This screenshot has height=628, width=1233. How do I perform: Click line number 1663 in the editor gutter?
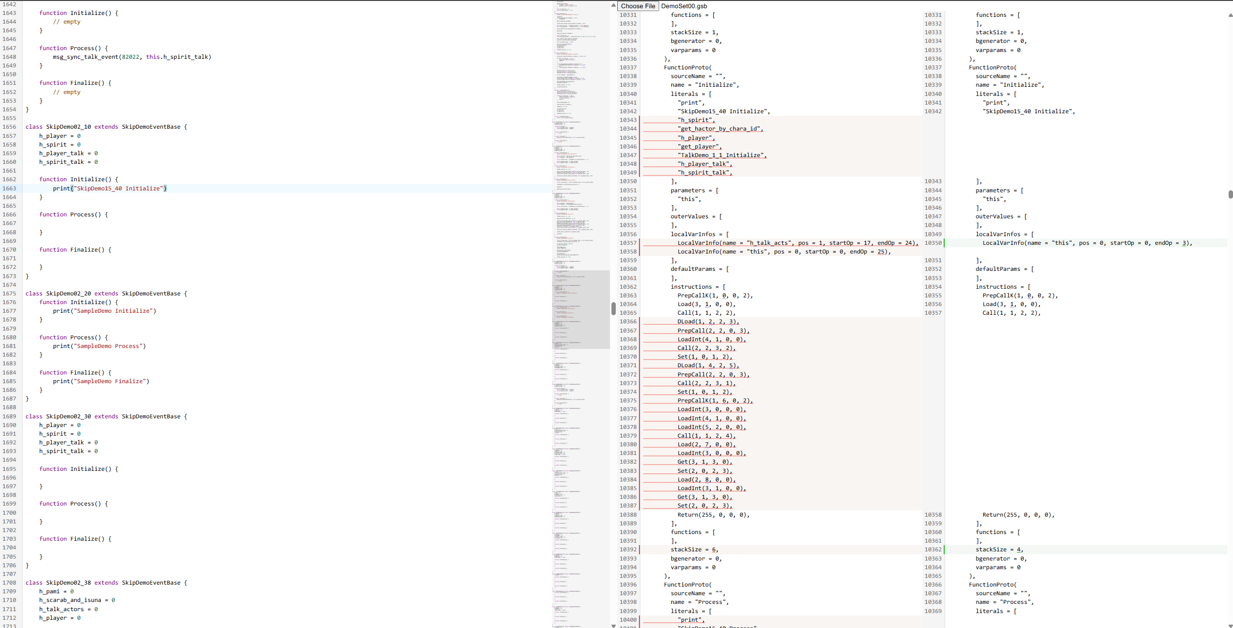(9, 188)
